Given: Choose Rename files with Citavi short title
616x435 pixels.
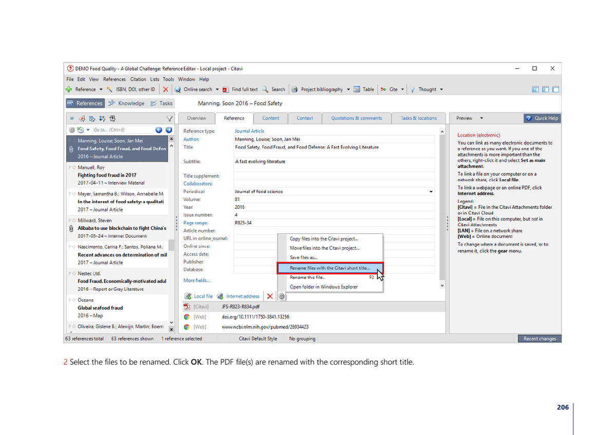Looking at the screenshot, I should coord(330,268).
